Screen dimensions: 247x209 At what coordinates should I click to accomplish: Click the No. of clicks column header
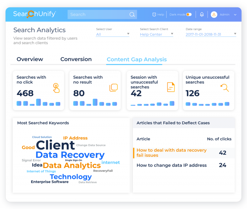219,139
